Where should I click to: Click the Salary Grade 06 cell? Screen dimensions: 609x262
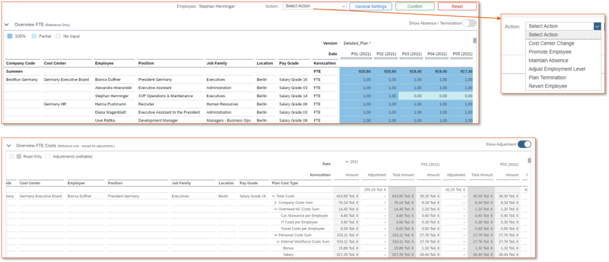[293, 104]
